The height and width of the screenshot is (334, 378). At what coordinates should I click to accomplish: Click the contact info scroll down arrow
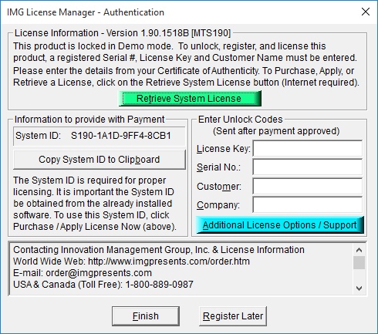coord(359,288)
